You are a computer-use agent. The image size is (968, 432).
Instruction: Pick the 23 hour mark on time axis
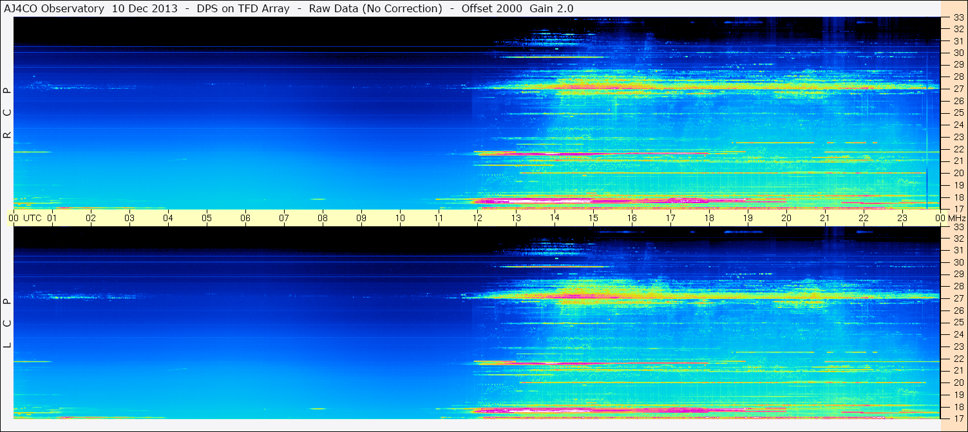pyautogui.click(x=902, y=219)
